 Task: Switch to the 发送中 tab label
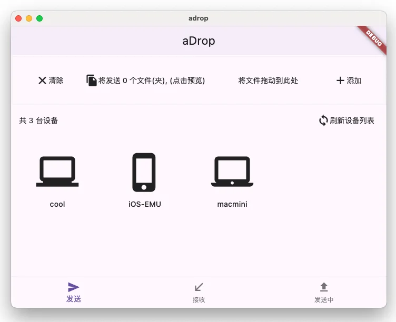(324, 299)
